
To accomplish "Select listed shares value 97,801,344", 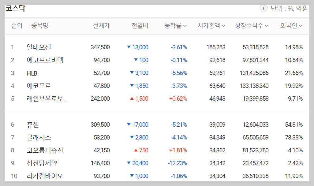I will pos(256,60).
